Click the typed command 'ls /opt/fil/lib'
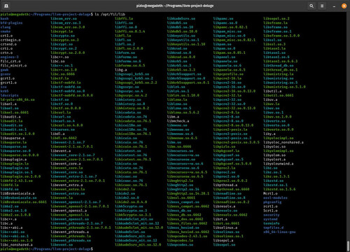350x252 pixels. click(110, 15)
